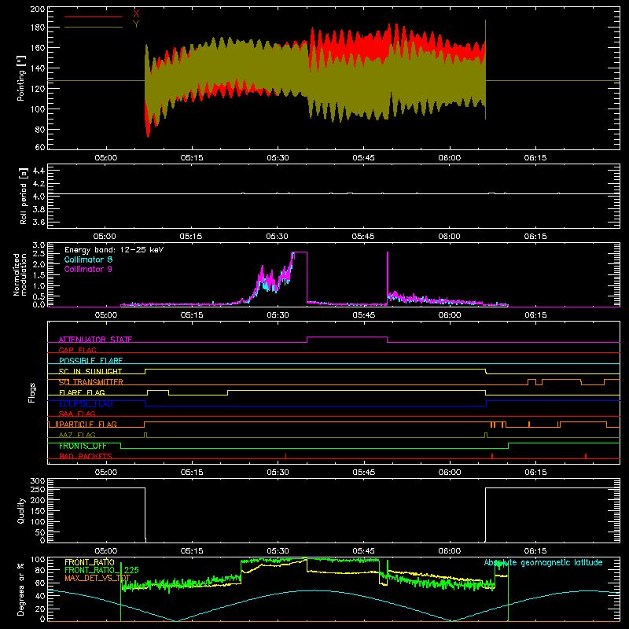Click the 05:30 tick under the Pointing plot
629x629 pixels.
click(278, 158)
